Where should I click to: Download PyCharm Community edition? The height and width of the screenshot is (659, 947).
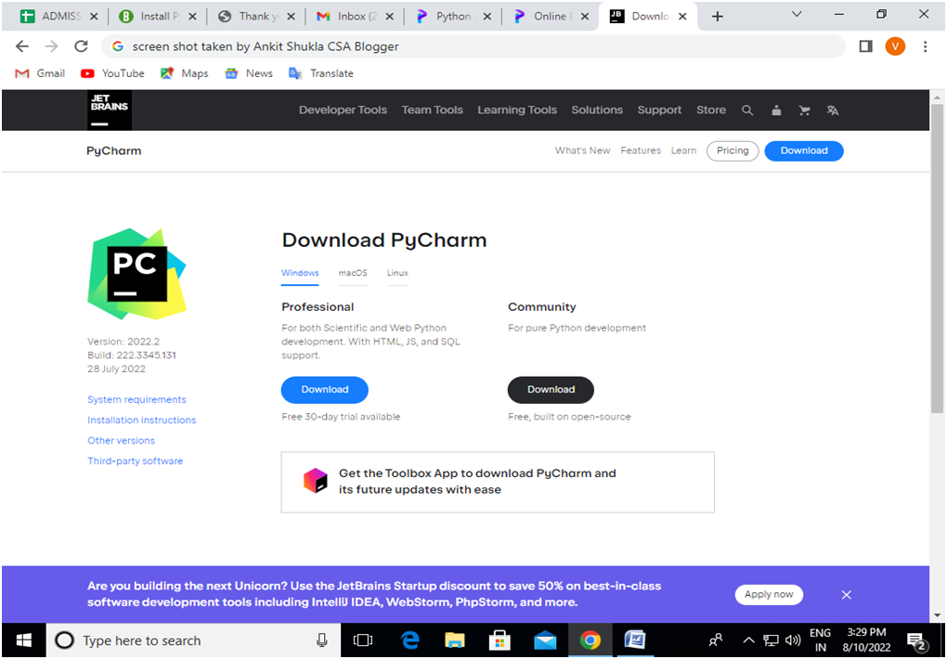click(x=551, y=390)
